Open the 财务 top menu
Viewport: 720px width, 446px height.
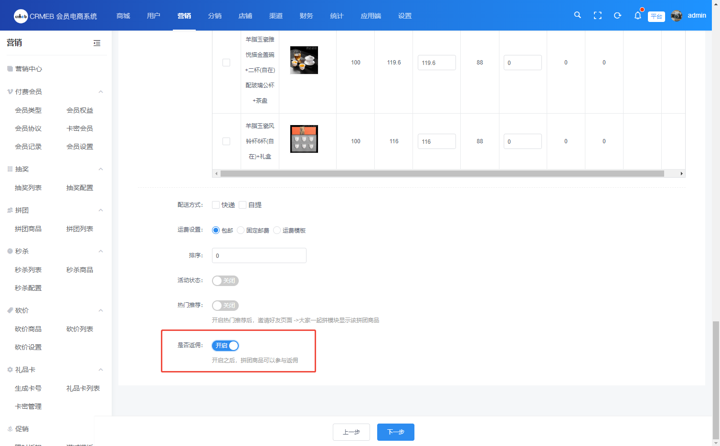[307, 16]
